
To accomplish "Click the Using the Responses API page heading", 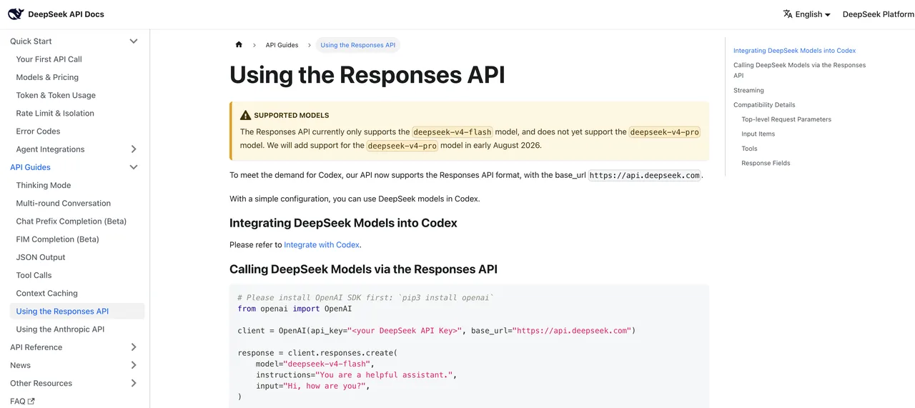I will [x=367, y=75].
